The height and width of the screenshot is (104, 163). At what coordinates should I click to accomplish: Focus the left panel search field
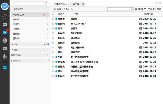[30, 3]
